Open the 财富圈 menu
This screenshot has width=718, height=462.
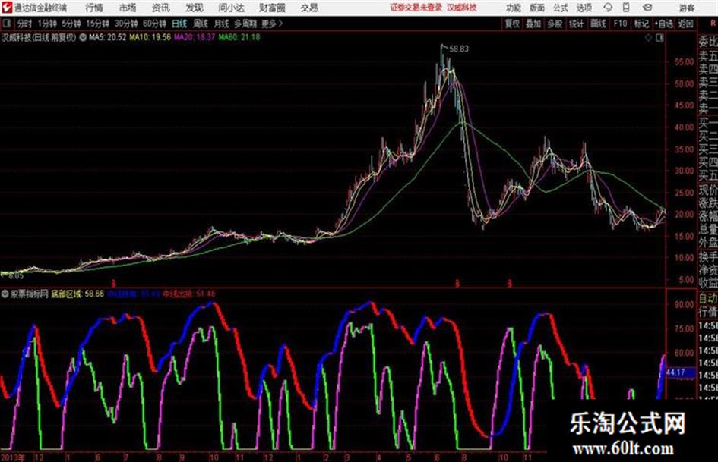point(272,8)
